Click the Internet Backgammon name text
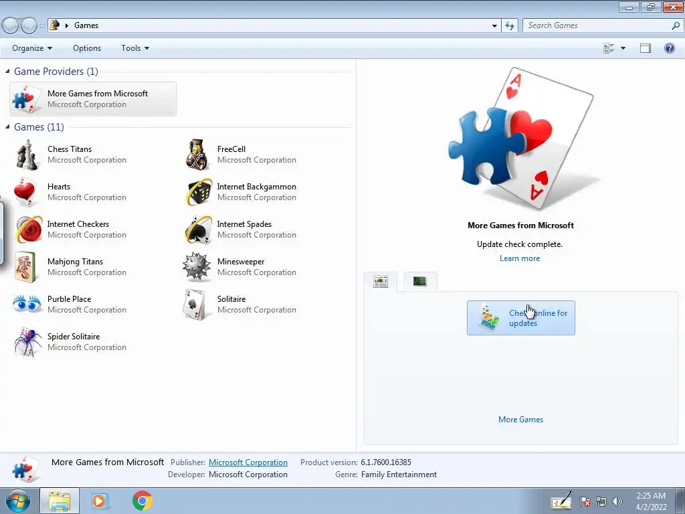Screen dimensions: 685x514 coord(256,187)
